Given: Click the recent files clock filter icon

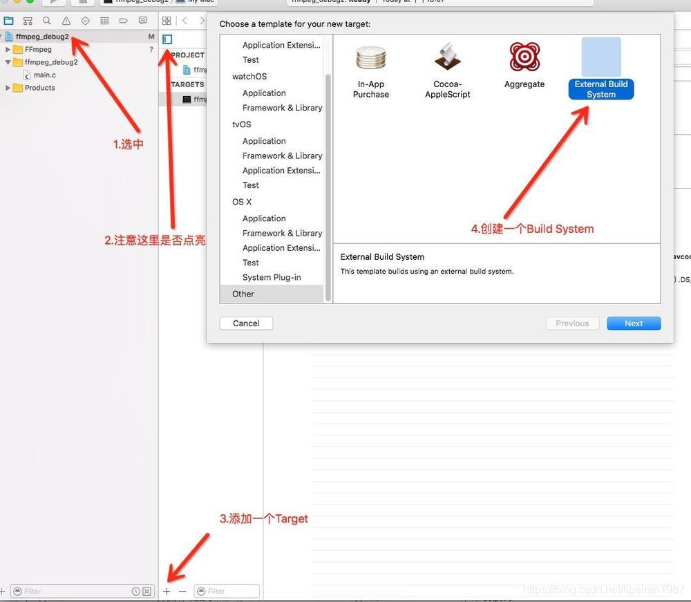Looking at the screenshot, I should (x=136, y=591).
